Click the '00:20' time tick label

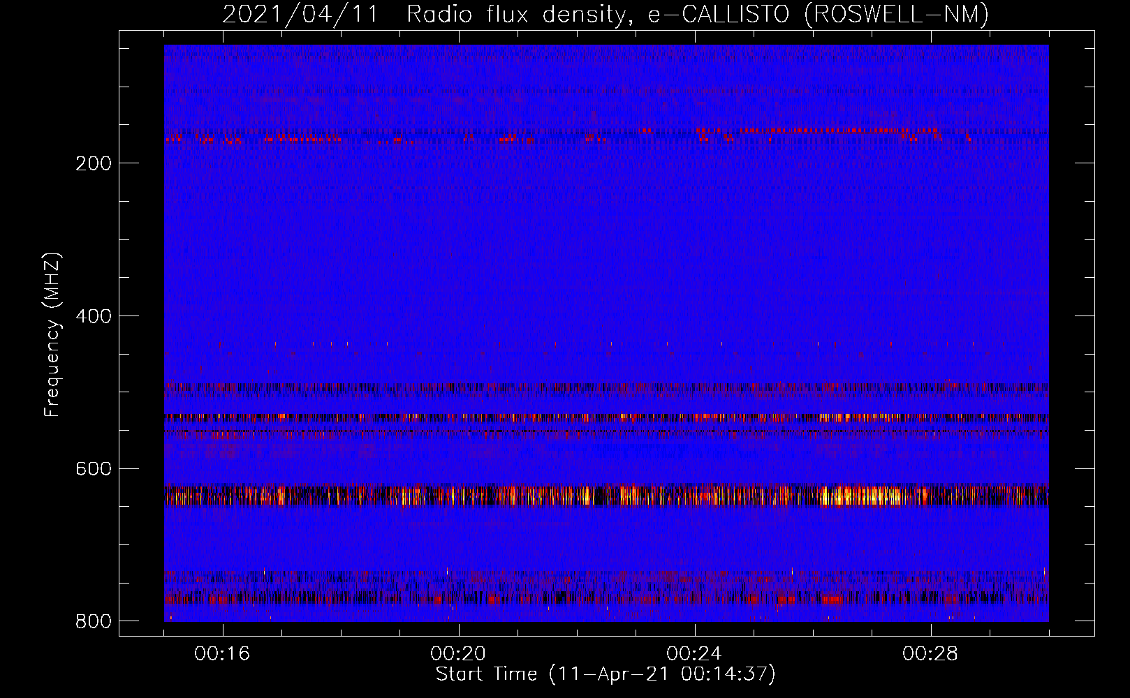click(458, 654)
